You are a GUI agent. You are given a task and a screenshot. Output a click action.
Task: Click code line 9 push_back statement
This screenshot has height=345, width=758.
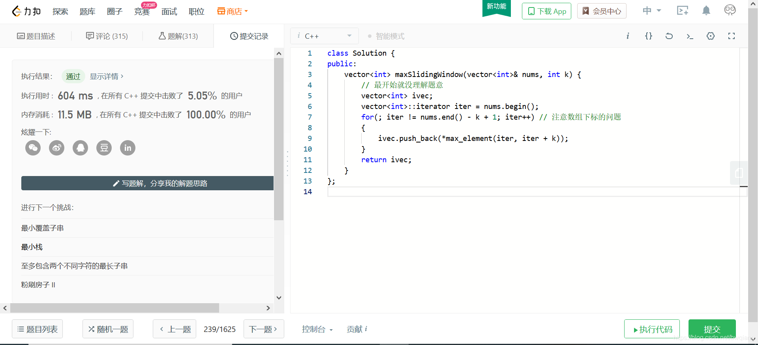pyautogui.click(x=473, y=139)
